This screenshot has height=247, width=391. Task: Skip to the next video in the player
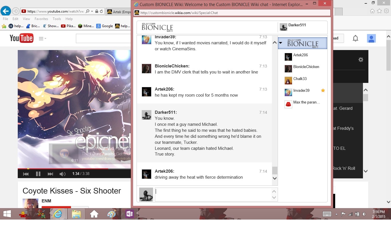(50, 174)
